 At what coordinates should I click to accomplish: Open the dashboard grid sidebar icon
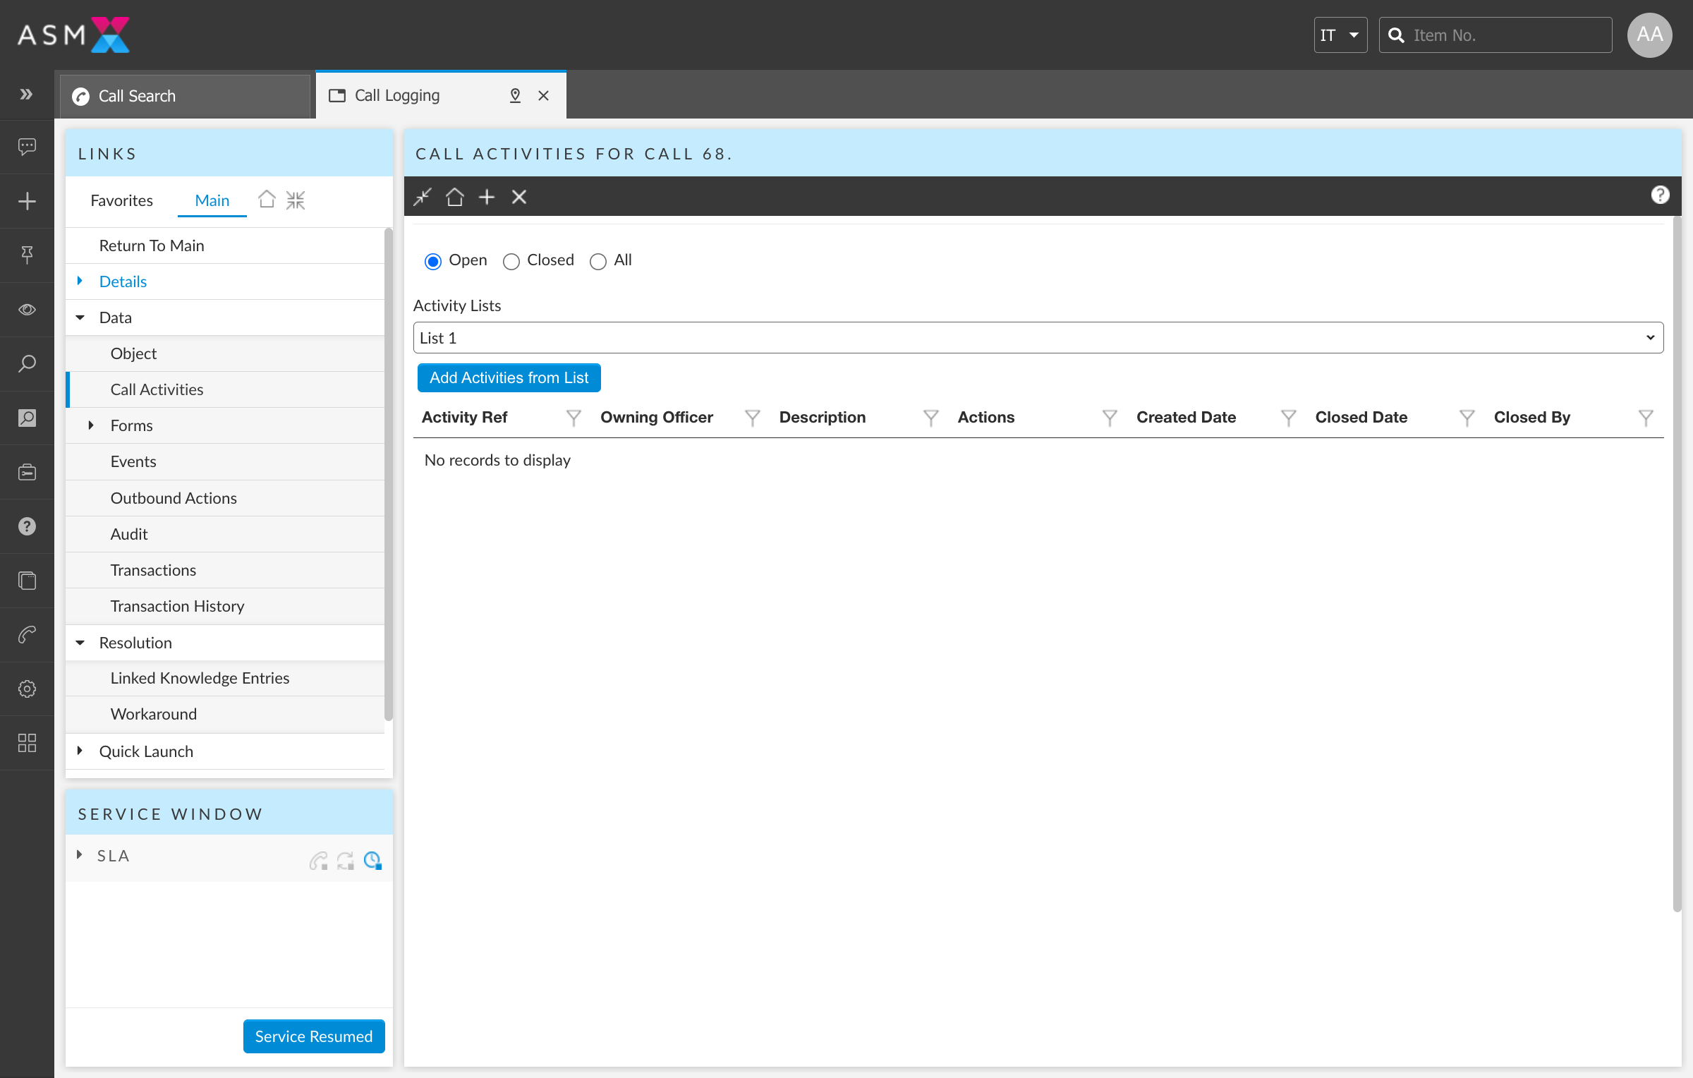pos(27,743)
